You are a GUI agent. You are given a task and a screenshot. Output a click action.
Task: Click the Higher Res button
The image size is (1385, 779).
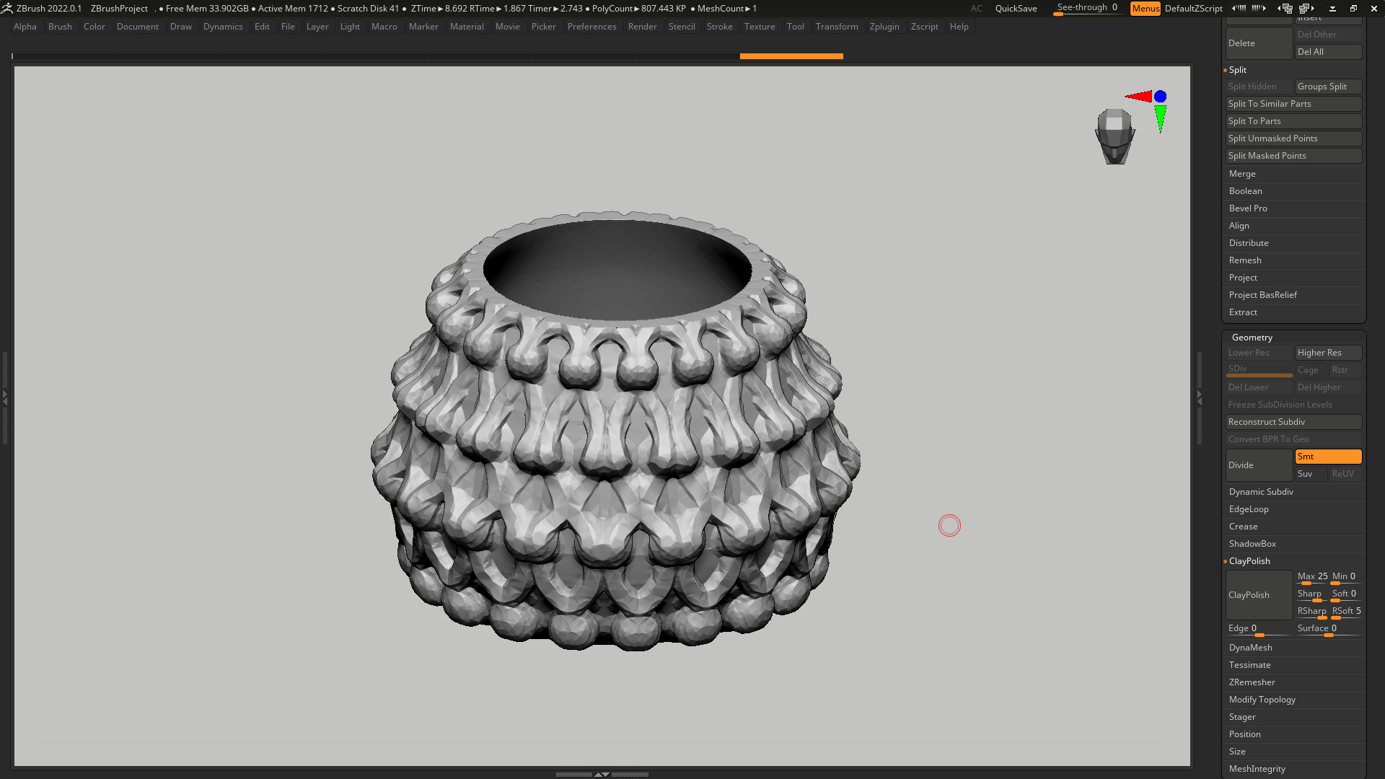(x=1328, y=353)
